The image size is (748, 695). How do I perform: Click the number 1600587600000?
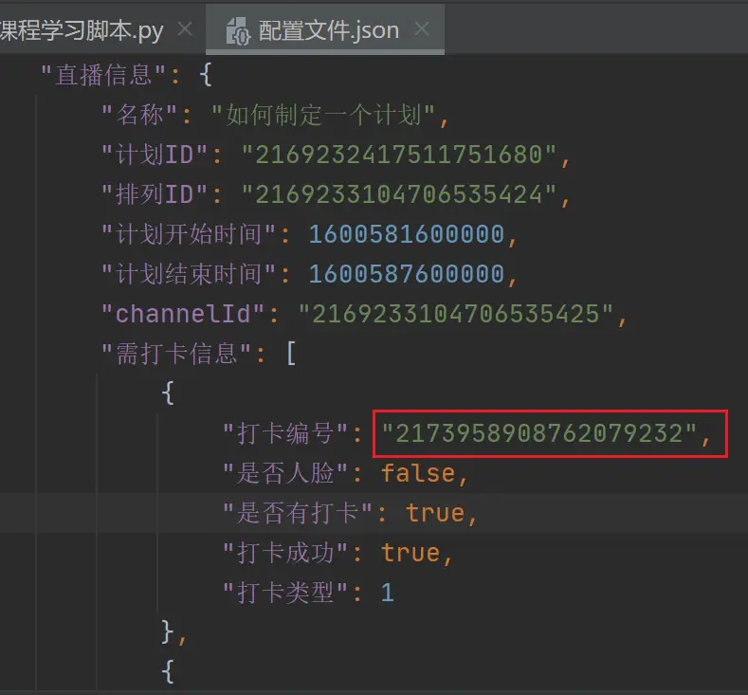407,274
